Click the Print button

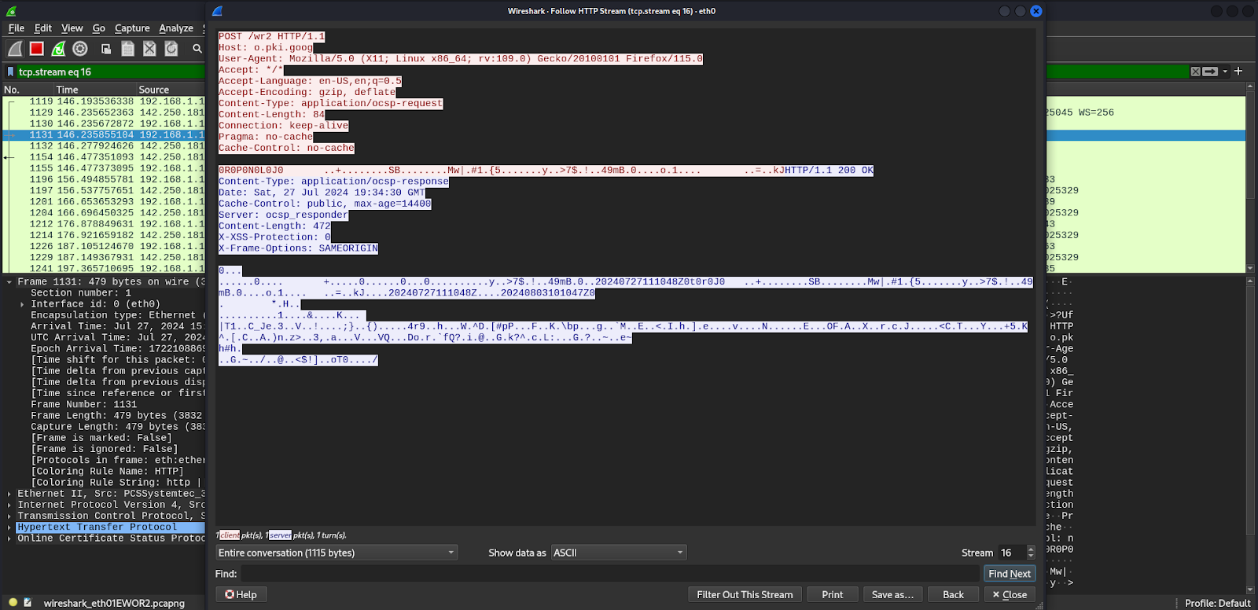pyautogui.click(x=833, y=595)
